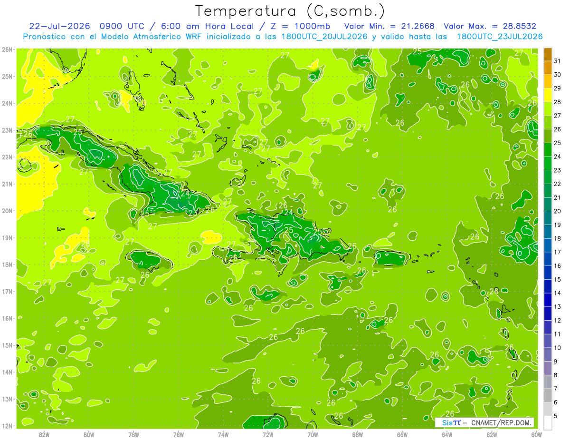
Task: Click the color scale label '30'
Action: pyautogui.click(x=558, y=74)
